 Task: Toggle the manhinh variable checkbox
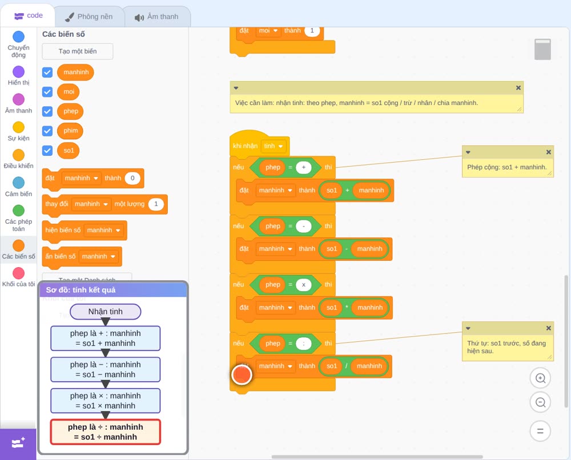pyautogui.click(x=47, y=72)
